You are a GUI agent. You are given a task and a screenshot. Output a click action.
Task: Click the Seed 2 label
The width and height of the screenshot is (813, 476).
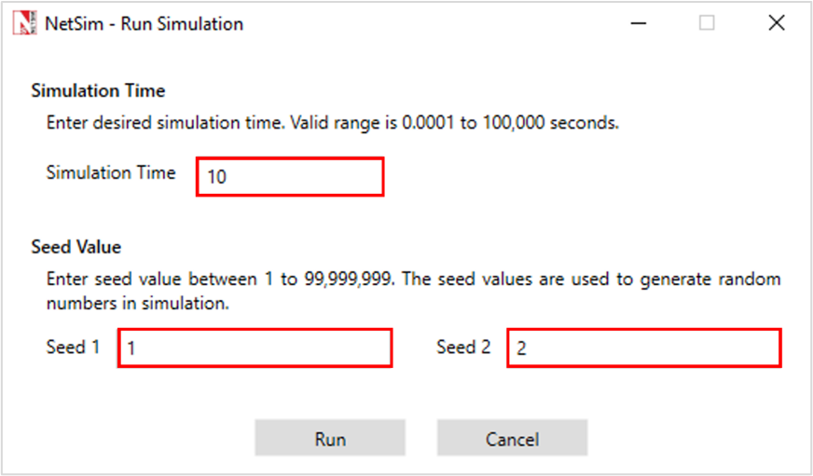pos(463,347)
